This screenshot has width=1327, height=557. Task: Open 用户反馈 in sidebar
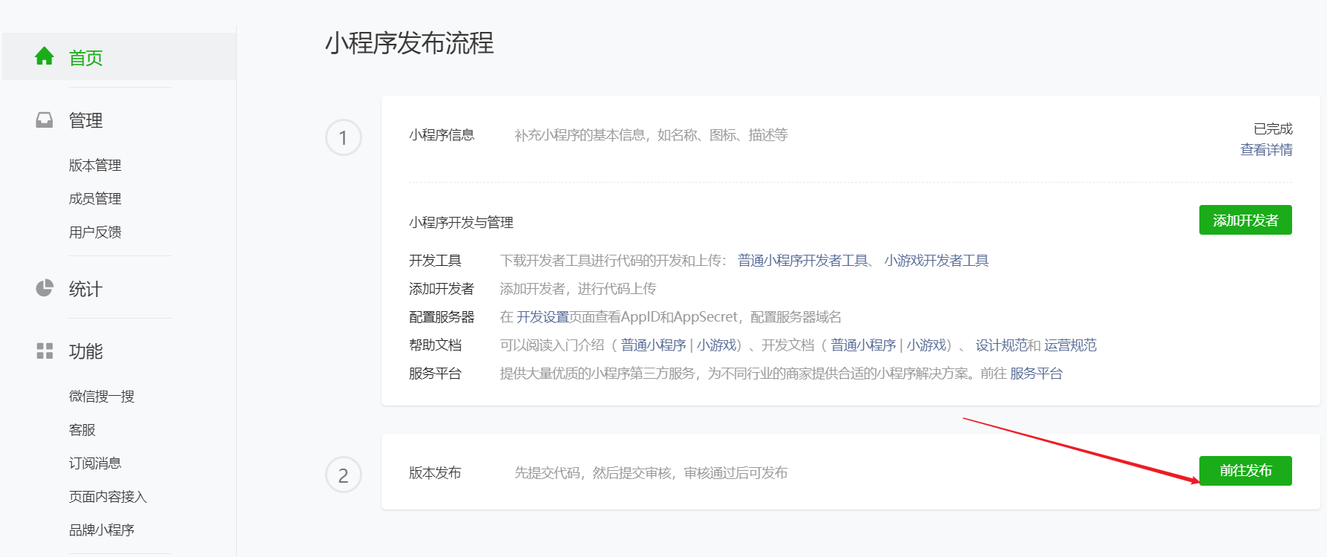pos(95,232)
